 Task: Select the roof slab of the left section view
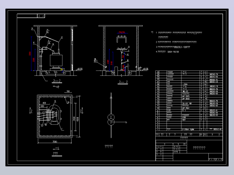coord(55,26)
